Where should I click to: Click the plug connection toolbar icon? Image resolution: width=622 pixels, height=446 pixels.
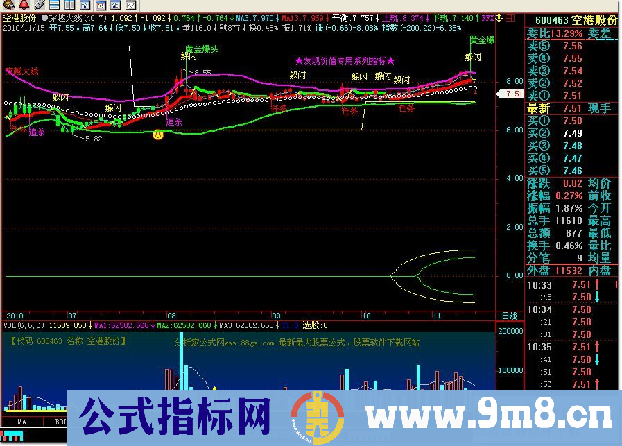coord(39,5)
